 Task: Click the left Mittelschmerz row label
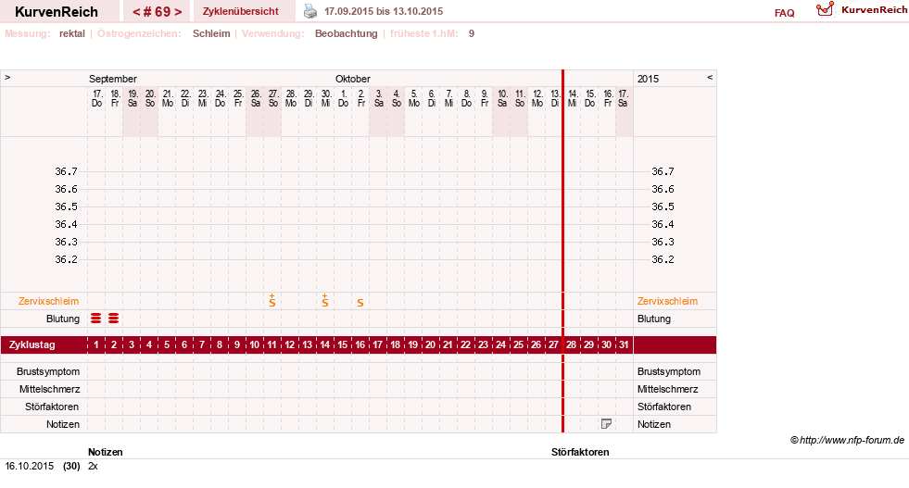pyautogui.click(x=49, y=389)
